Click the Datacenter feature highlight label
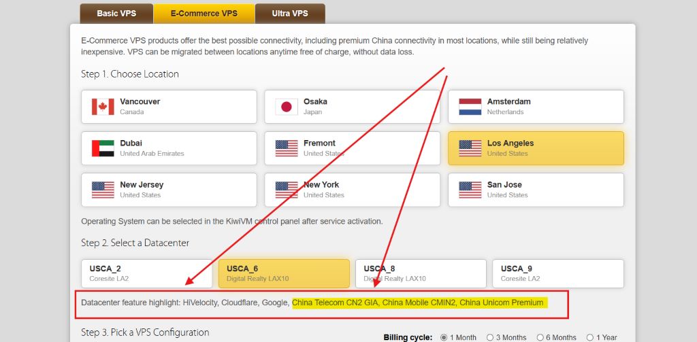This screenshot has width=697, height=342. [x=131, y=303]
